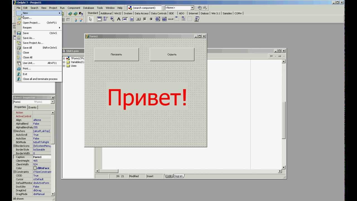Screen dimensions: 357x201
Task: Open the Run menu
Action: tap(62, 8)
